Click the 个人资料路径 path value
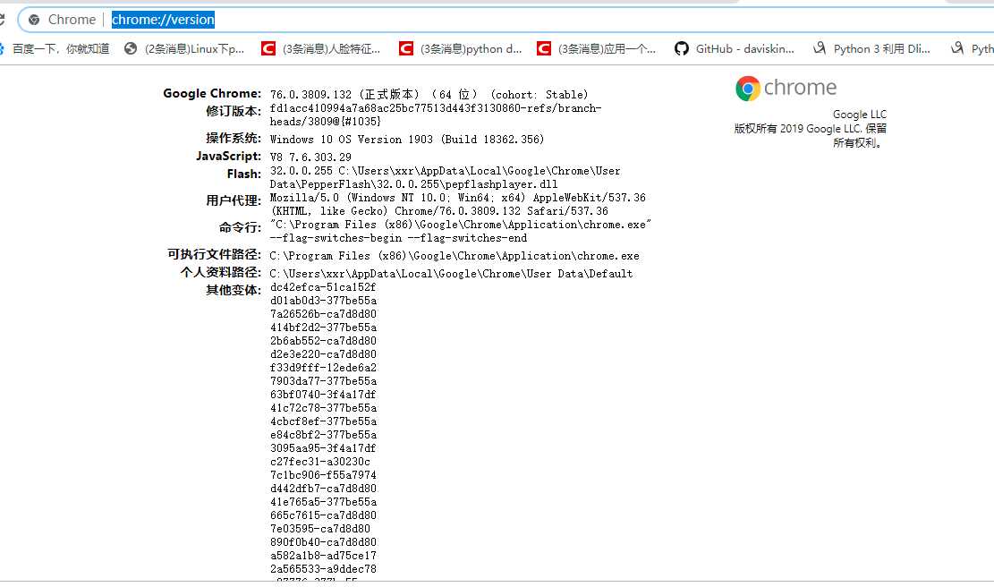Viewport: 994px width, 587px height. click(451, 274)
